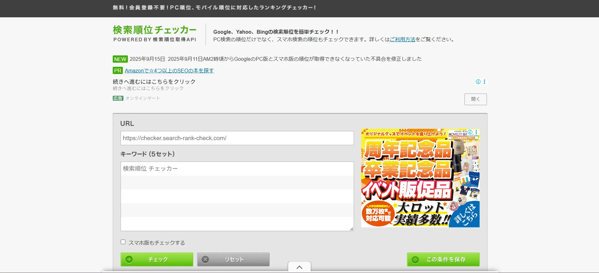Click the green PR badge
Viewport: 599px width, 273px height.
click(x=117, y=71)
